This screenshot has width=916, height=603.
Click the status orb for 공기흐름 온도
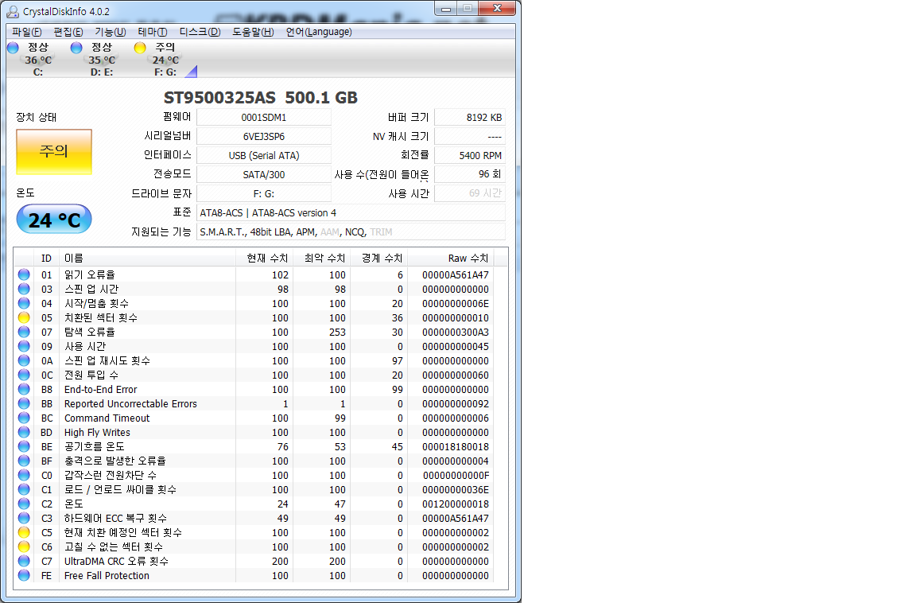tap(24, 446)
